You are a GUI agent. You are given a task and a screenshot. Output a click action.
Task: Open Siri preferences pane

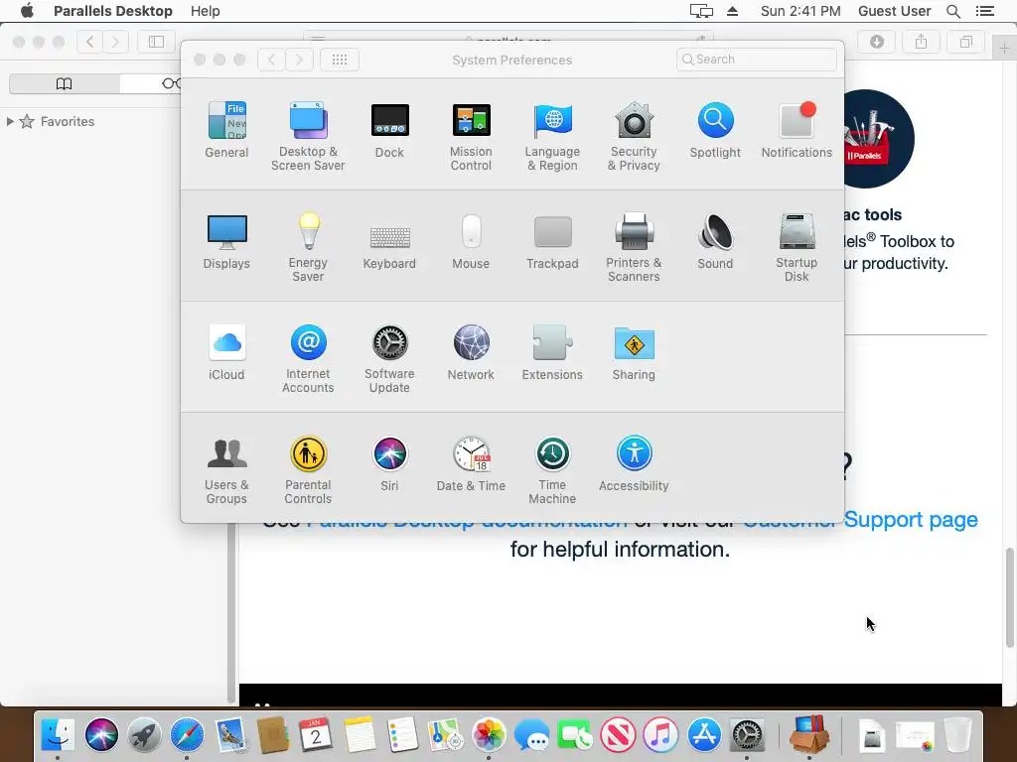(389, 464)
